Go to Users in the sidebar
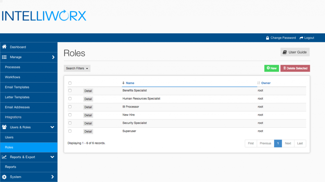Screen dimensions: 325x182 tap(29, 138)
